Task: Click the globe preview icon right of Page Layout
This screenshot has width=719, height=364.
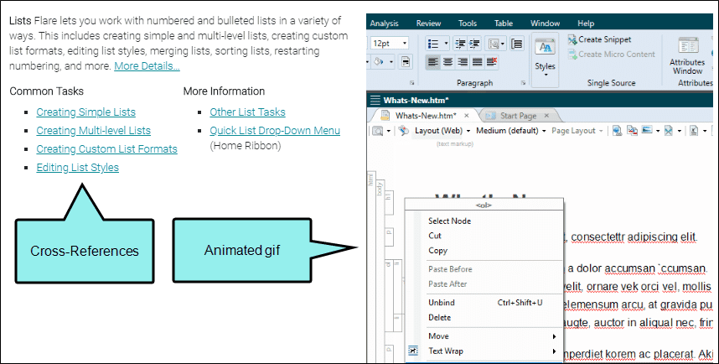Action: click(618, 131)
